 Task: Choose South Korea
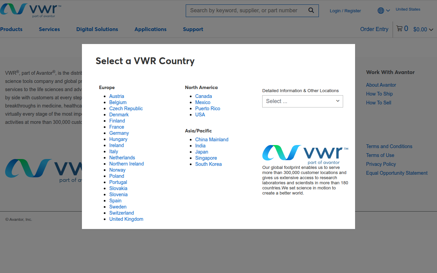point(208,164)
